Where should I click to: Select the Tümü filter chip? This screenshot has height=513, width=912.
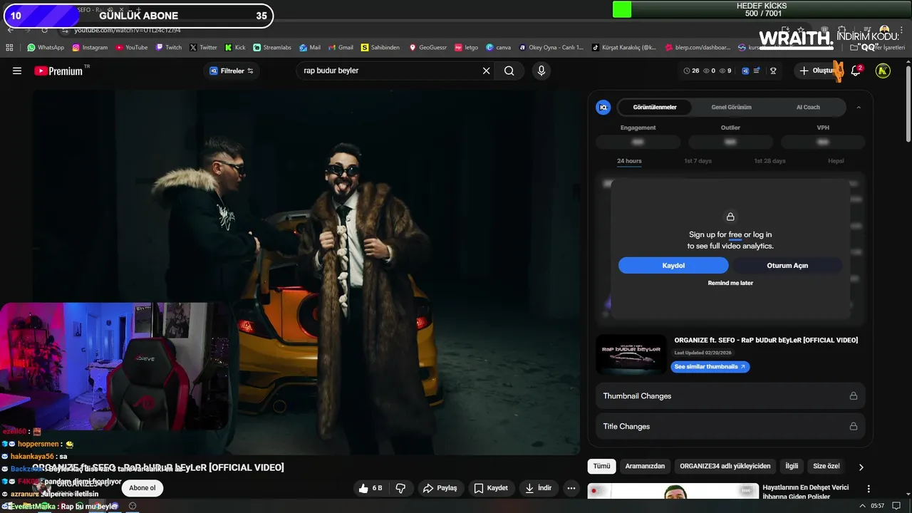click(x=602, y=467)
